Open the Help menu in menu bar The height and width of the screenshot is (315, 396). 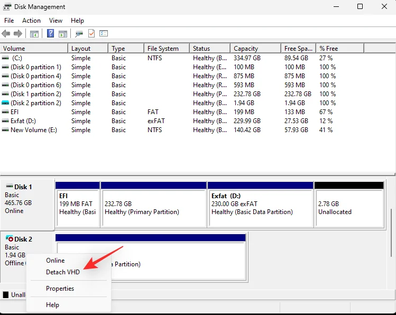point(77,21)
